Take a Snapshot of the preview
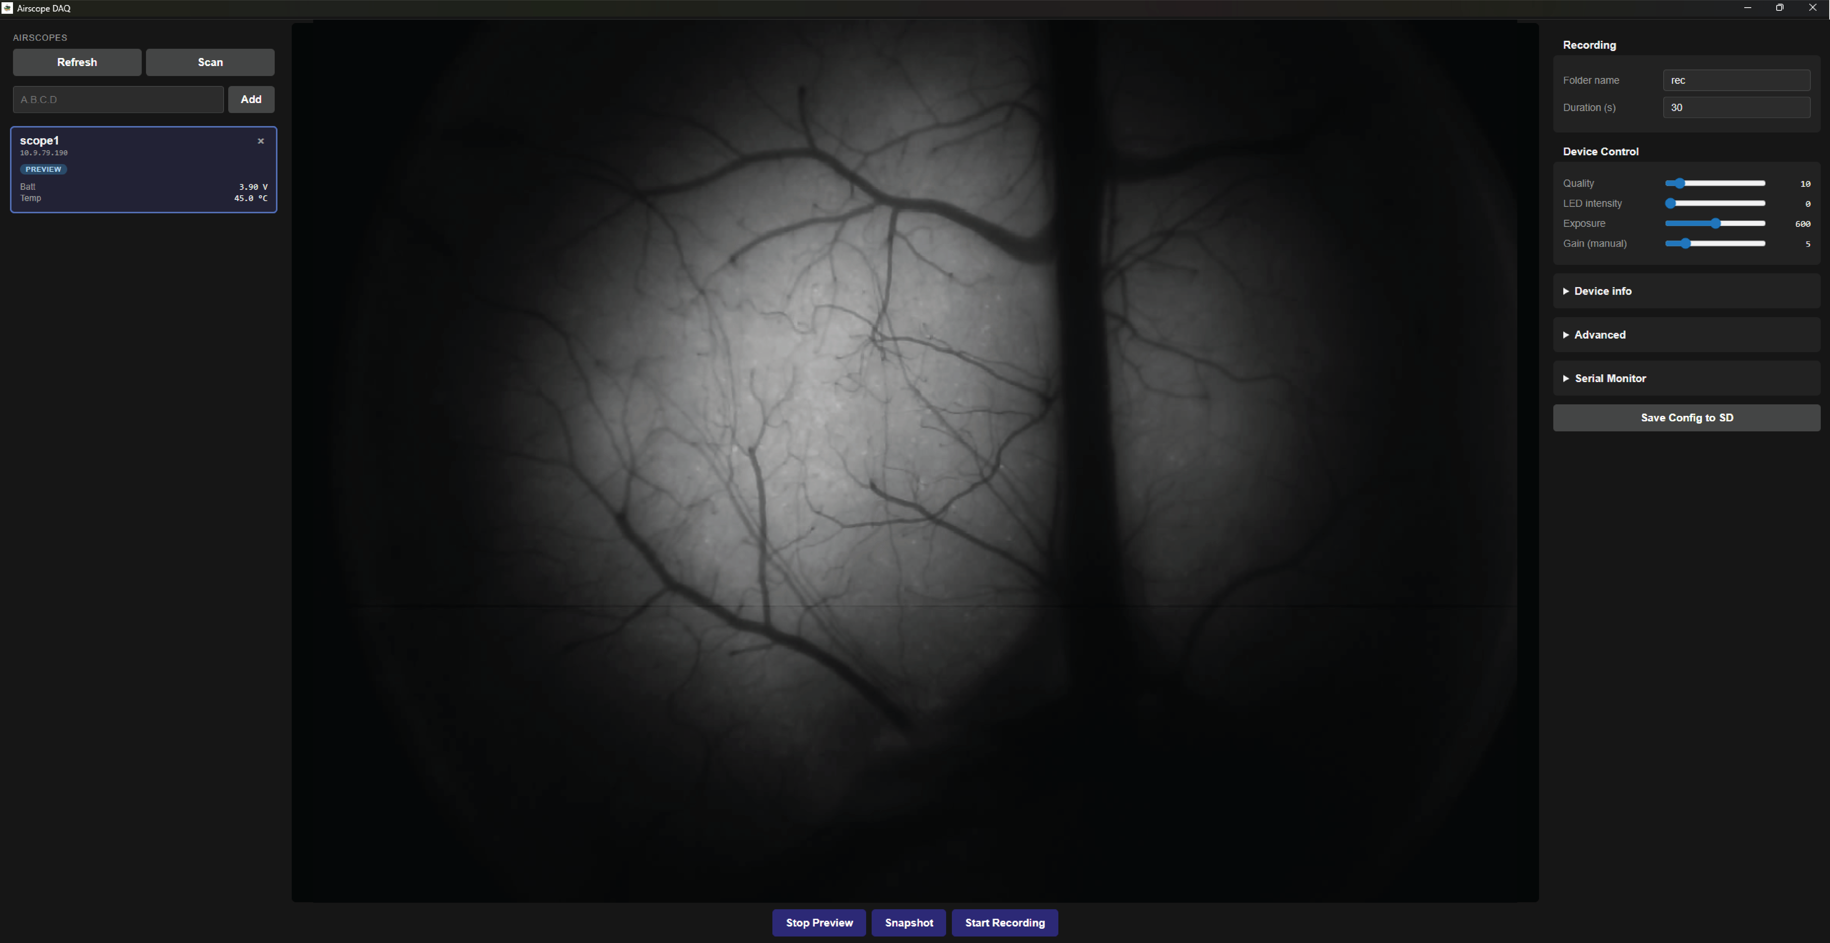 909,922
